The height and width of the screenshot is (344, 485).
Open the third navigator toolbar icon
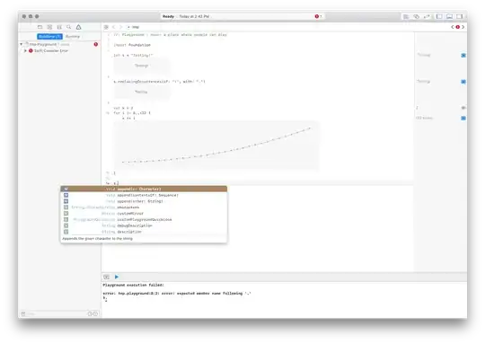tap(59, 27)
